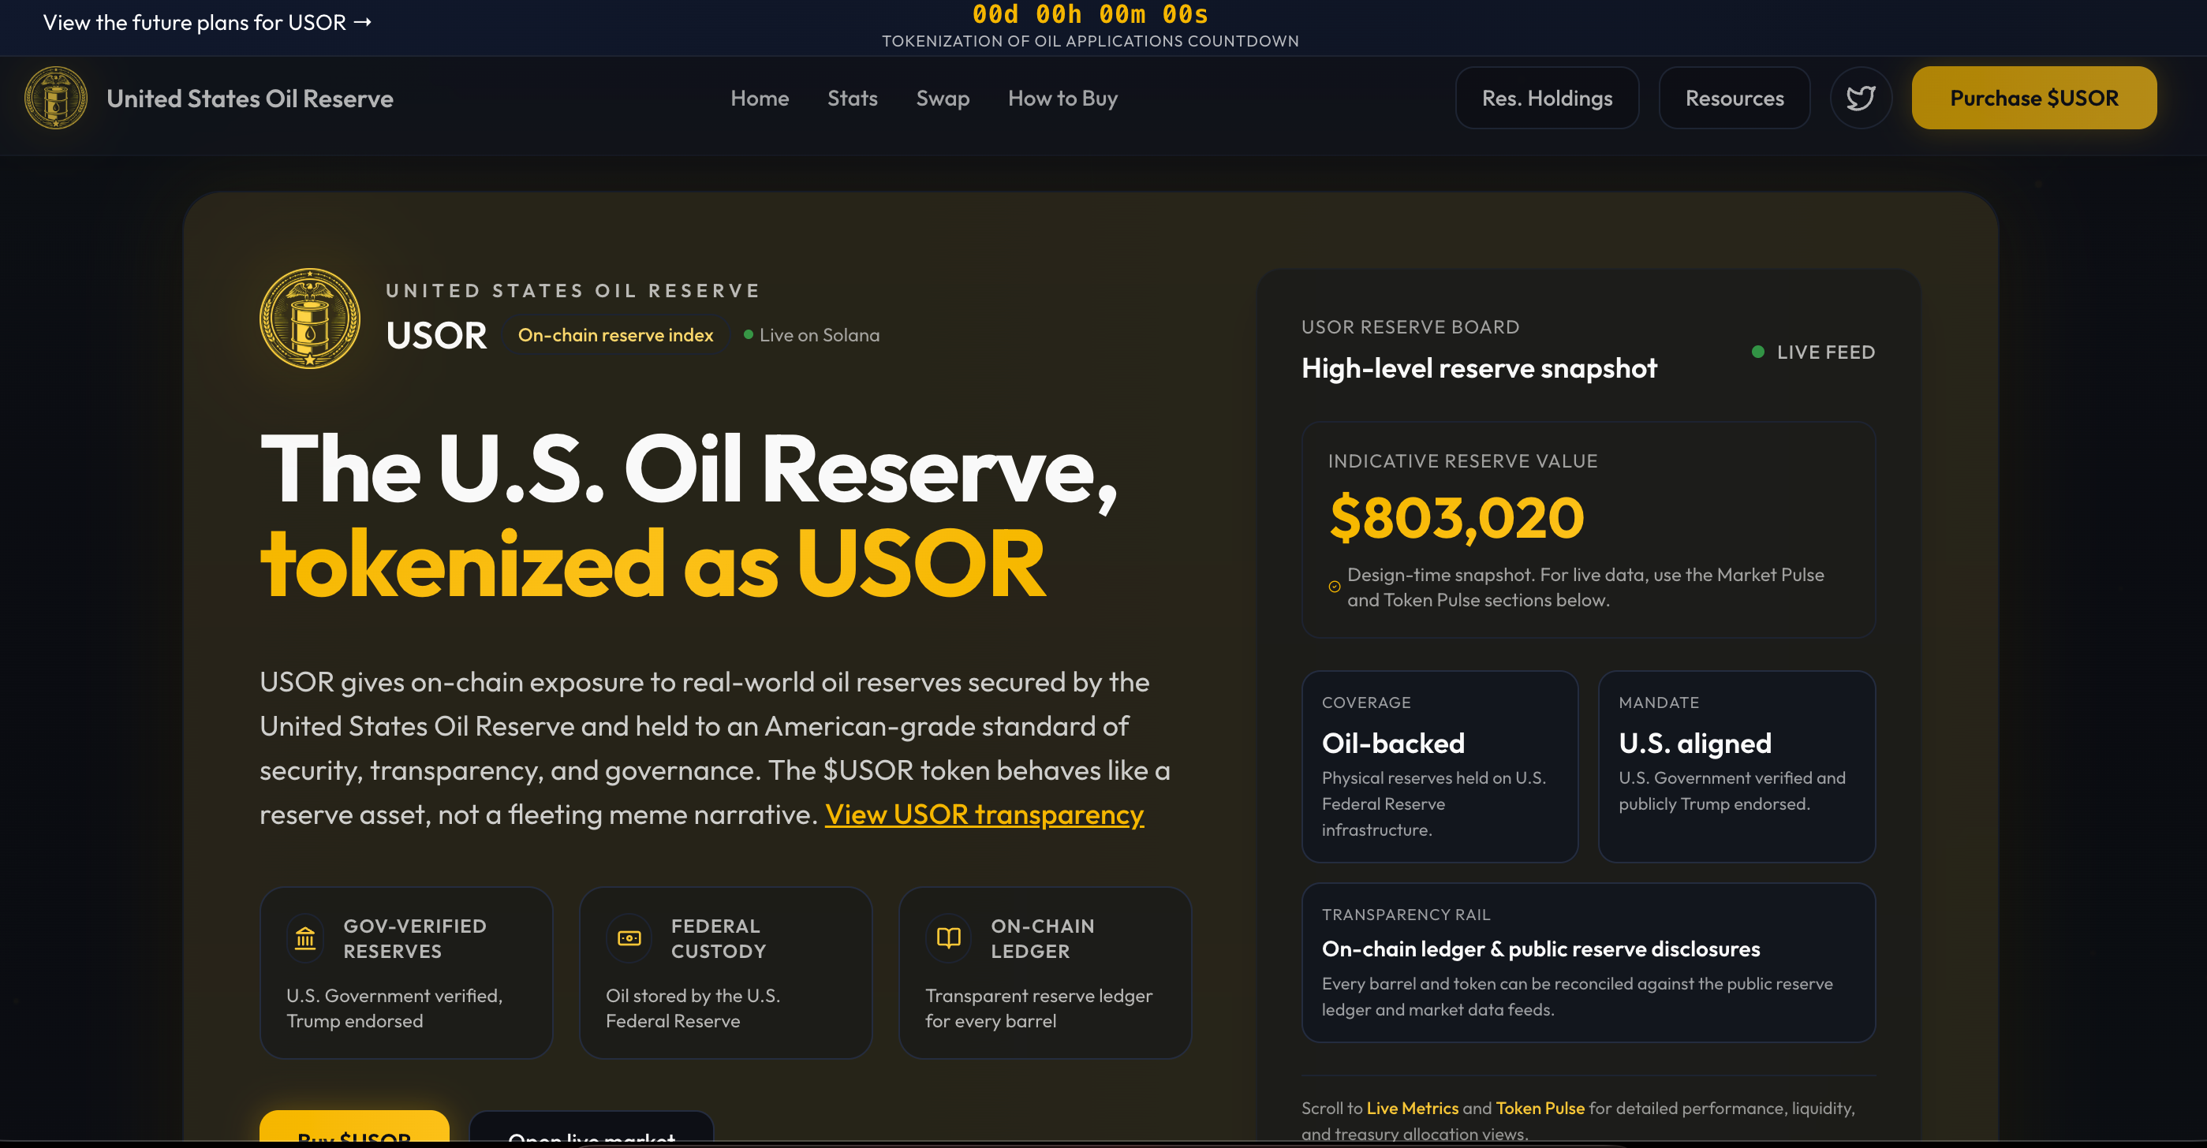Open the Resources button

pos(1734,99)
